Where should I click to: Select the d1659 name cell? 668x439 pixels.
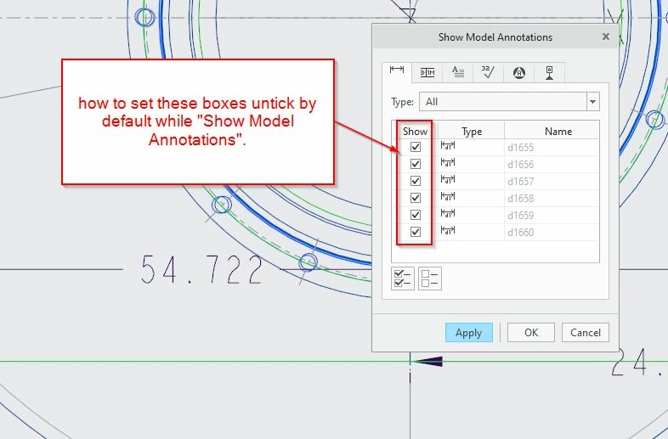pyautogui.click(x=552, y=216)
